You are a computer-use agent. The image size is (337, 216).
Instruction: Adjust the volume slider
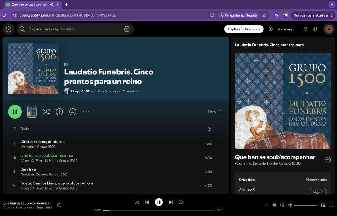click(306, 205)
